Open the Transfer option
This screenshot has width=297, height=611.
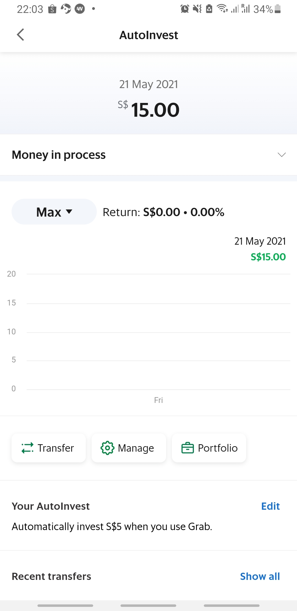pyautogui.click(x=49, y=448)
